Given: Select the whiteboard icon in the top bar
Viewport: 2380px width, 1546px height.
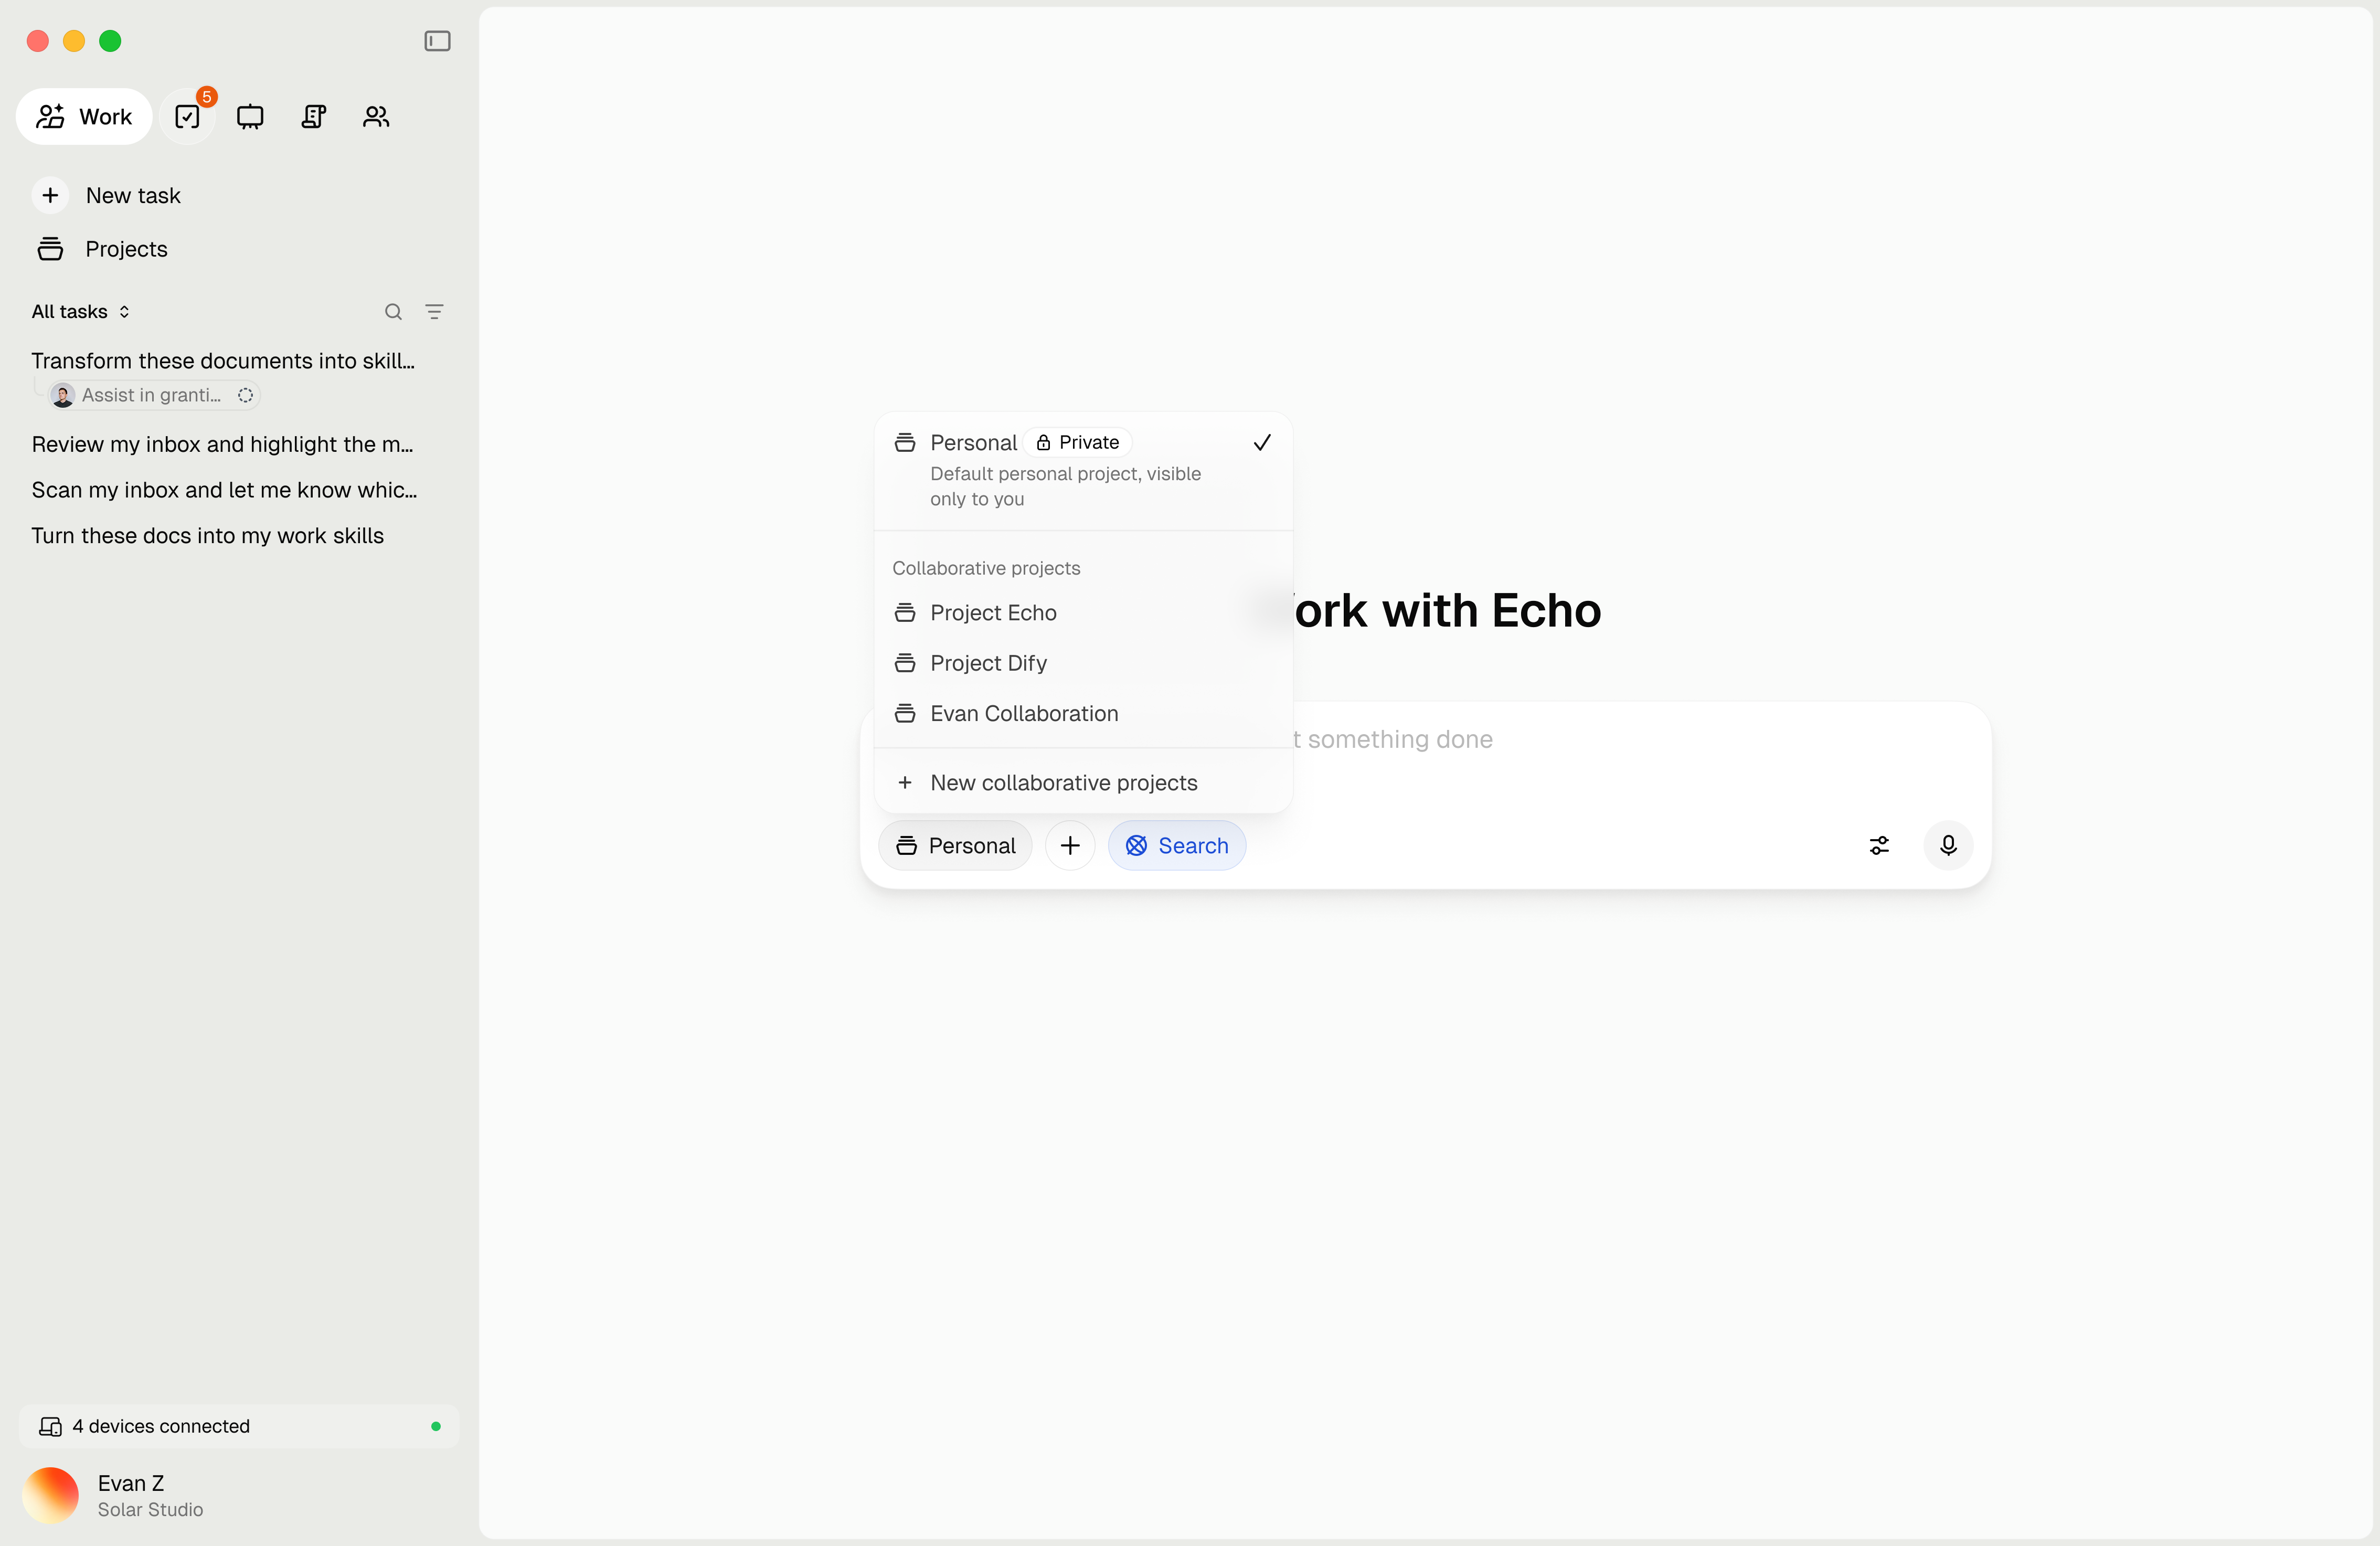Looking at the screenshot, I should 249,116.
